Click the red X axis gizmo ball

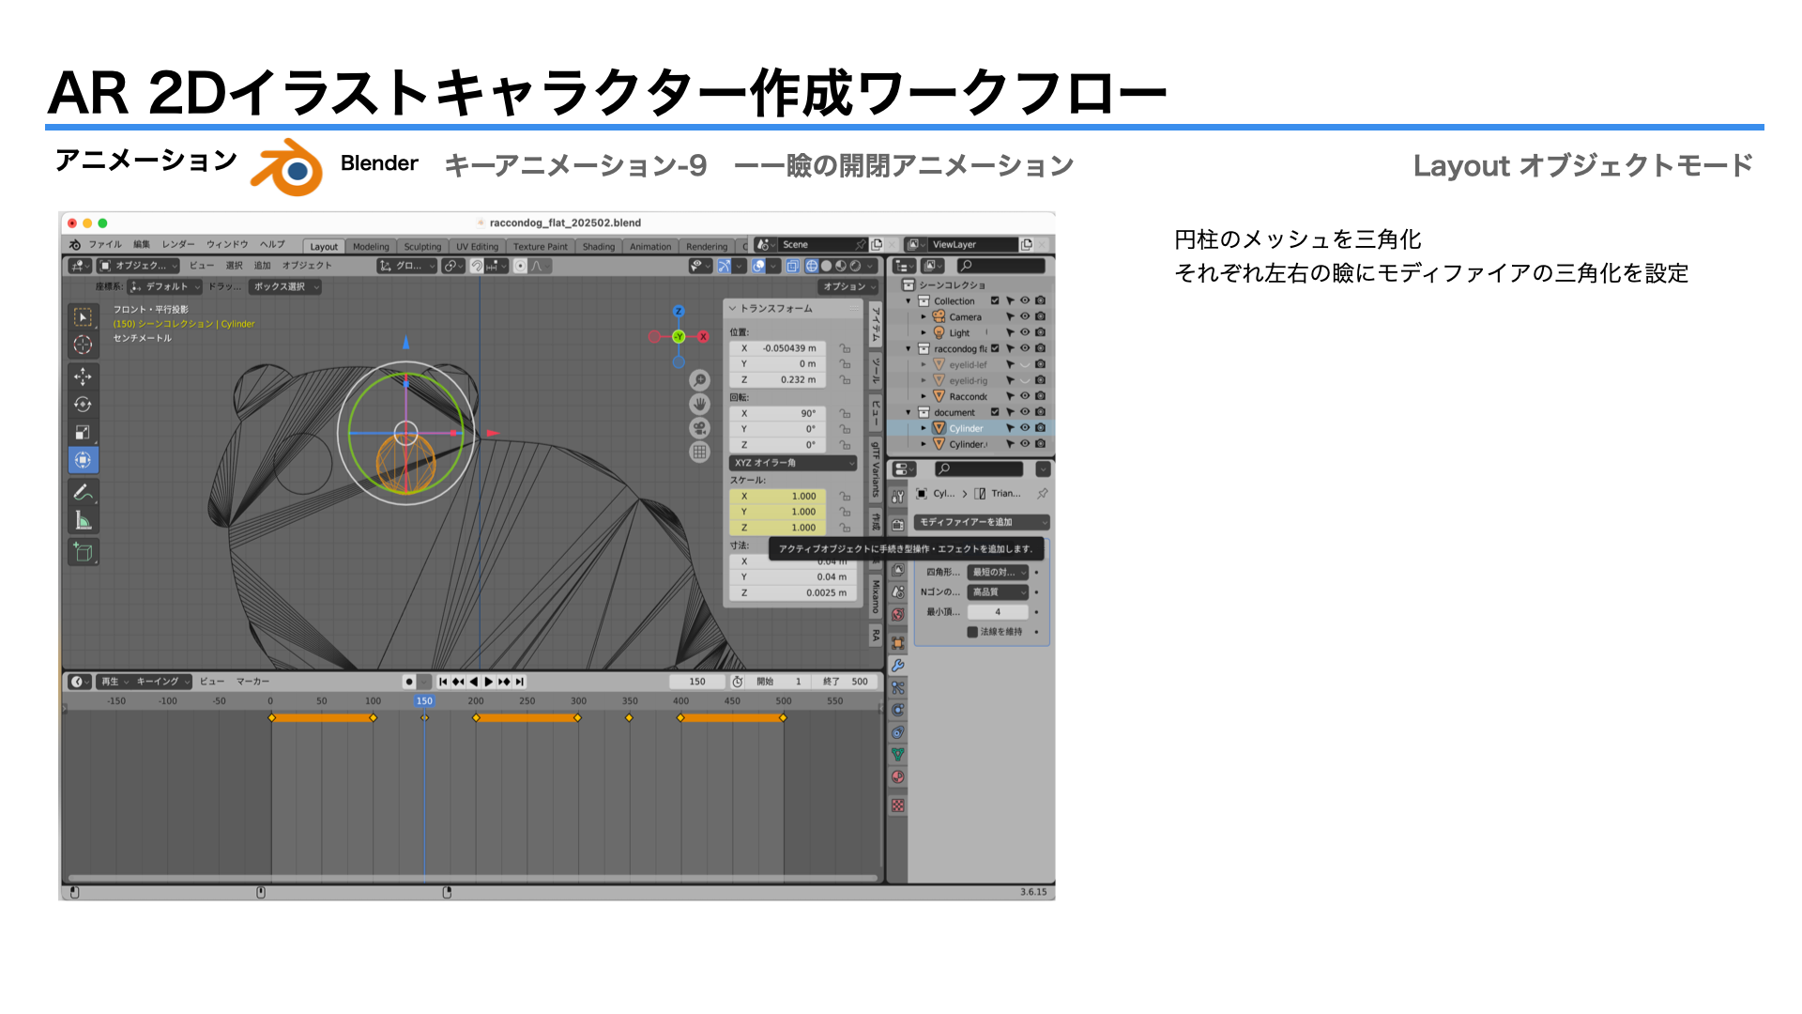click(703, 336)
